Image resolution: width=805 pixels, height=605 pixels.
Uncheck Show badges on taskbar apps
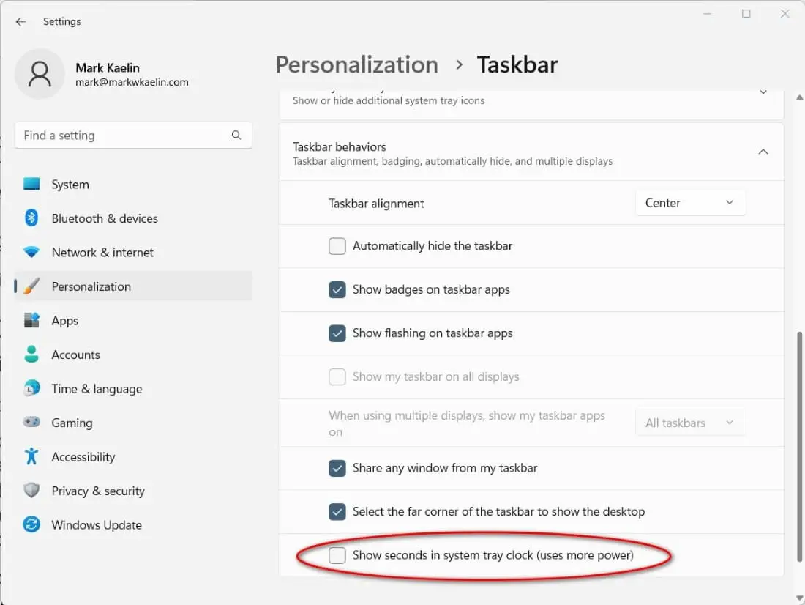337,289
